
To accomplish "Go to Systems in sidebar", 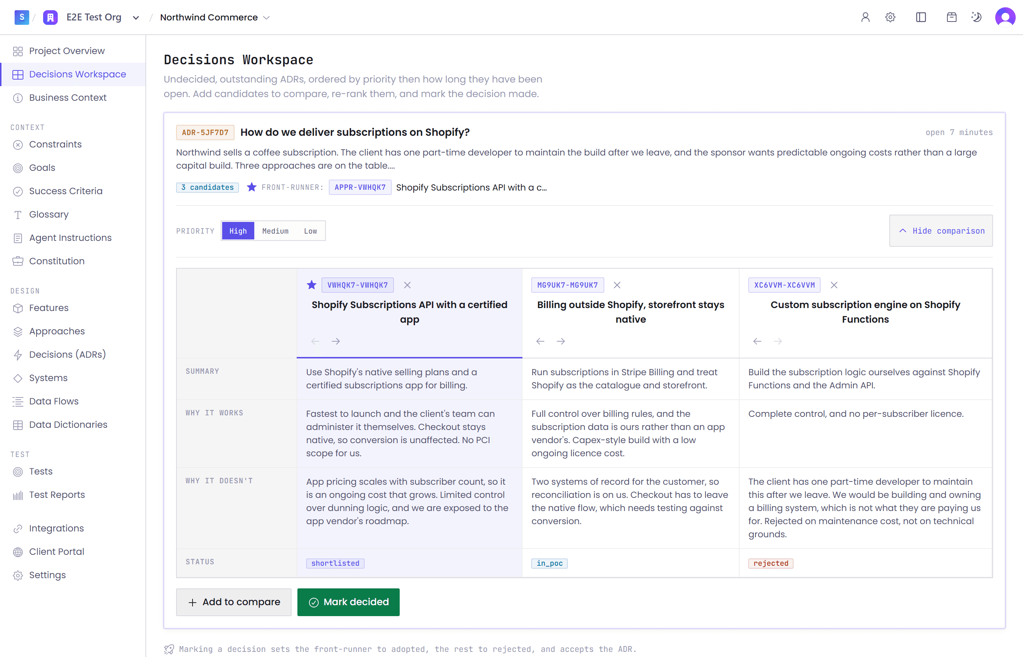I will (x=73, y=378).
